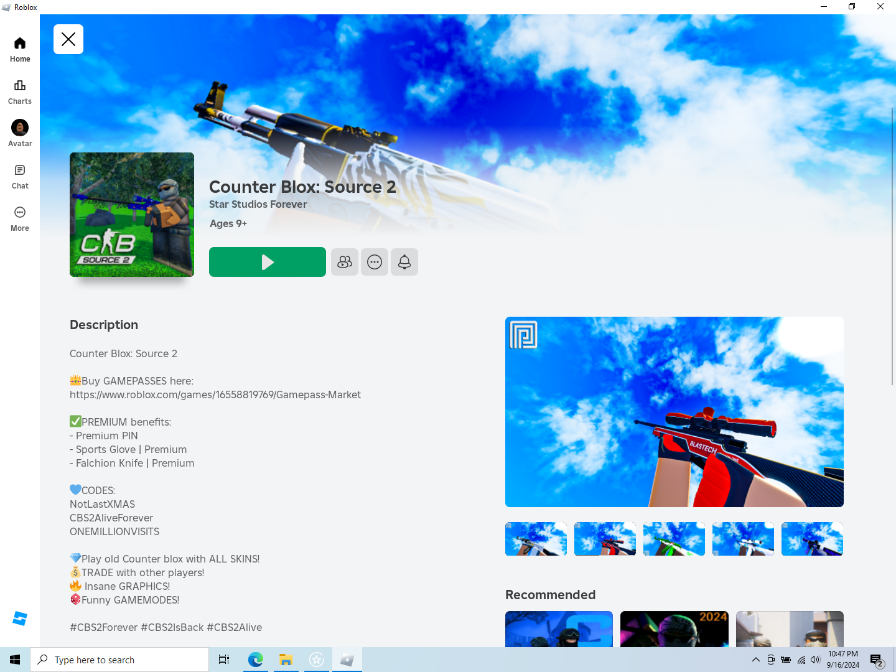This screenshot has height=672, width=896.
Task: Select the code CBS2AliveForever
Action: point(111,518)
